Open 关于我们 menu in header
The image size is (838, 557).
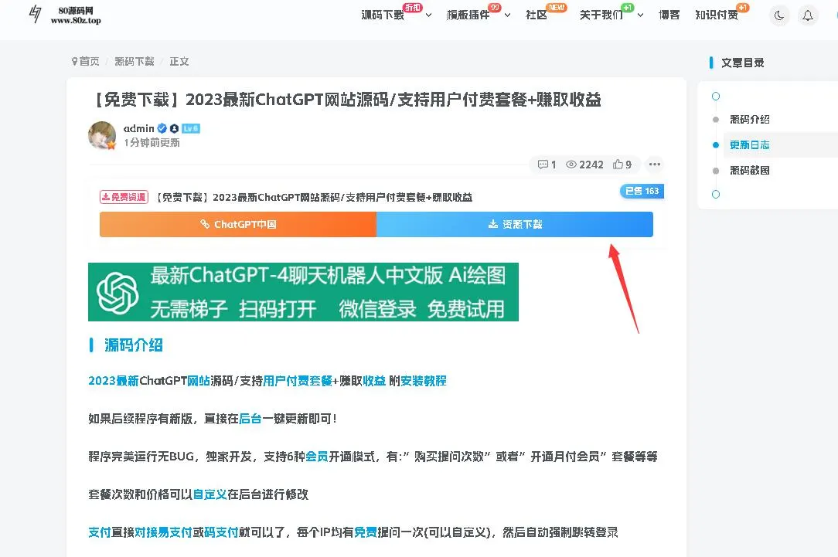tap(601, 15)
